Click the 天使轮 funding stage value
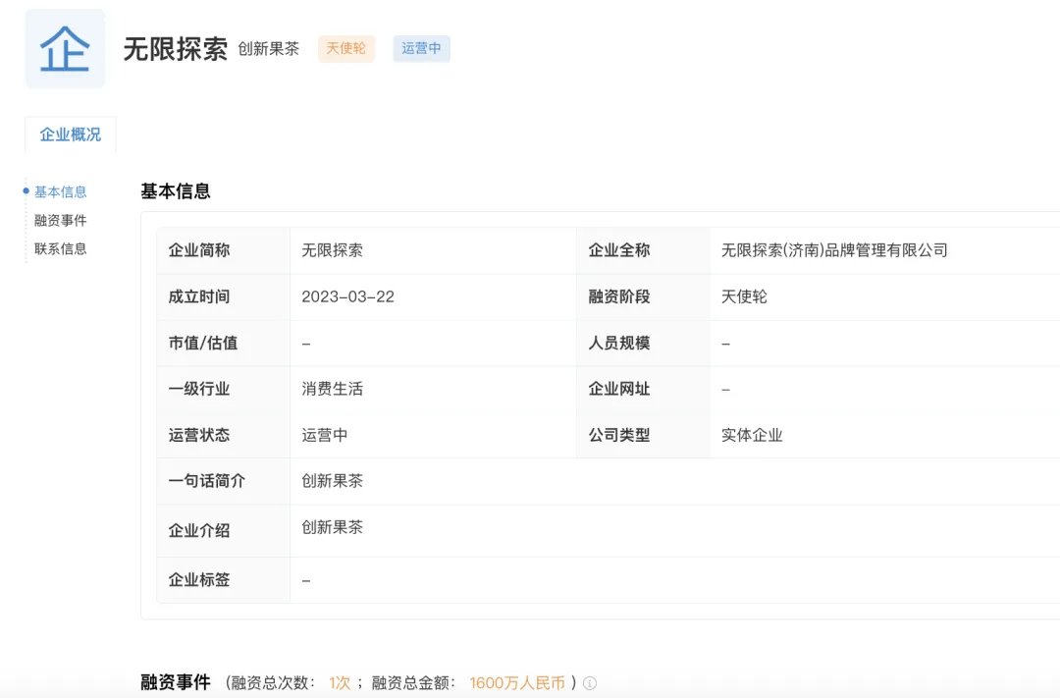Screen dimensions: 1060x698 [744, 296]
